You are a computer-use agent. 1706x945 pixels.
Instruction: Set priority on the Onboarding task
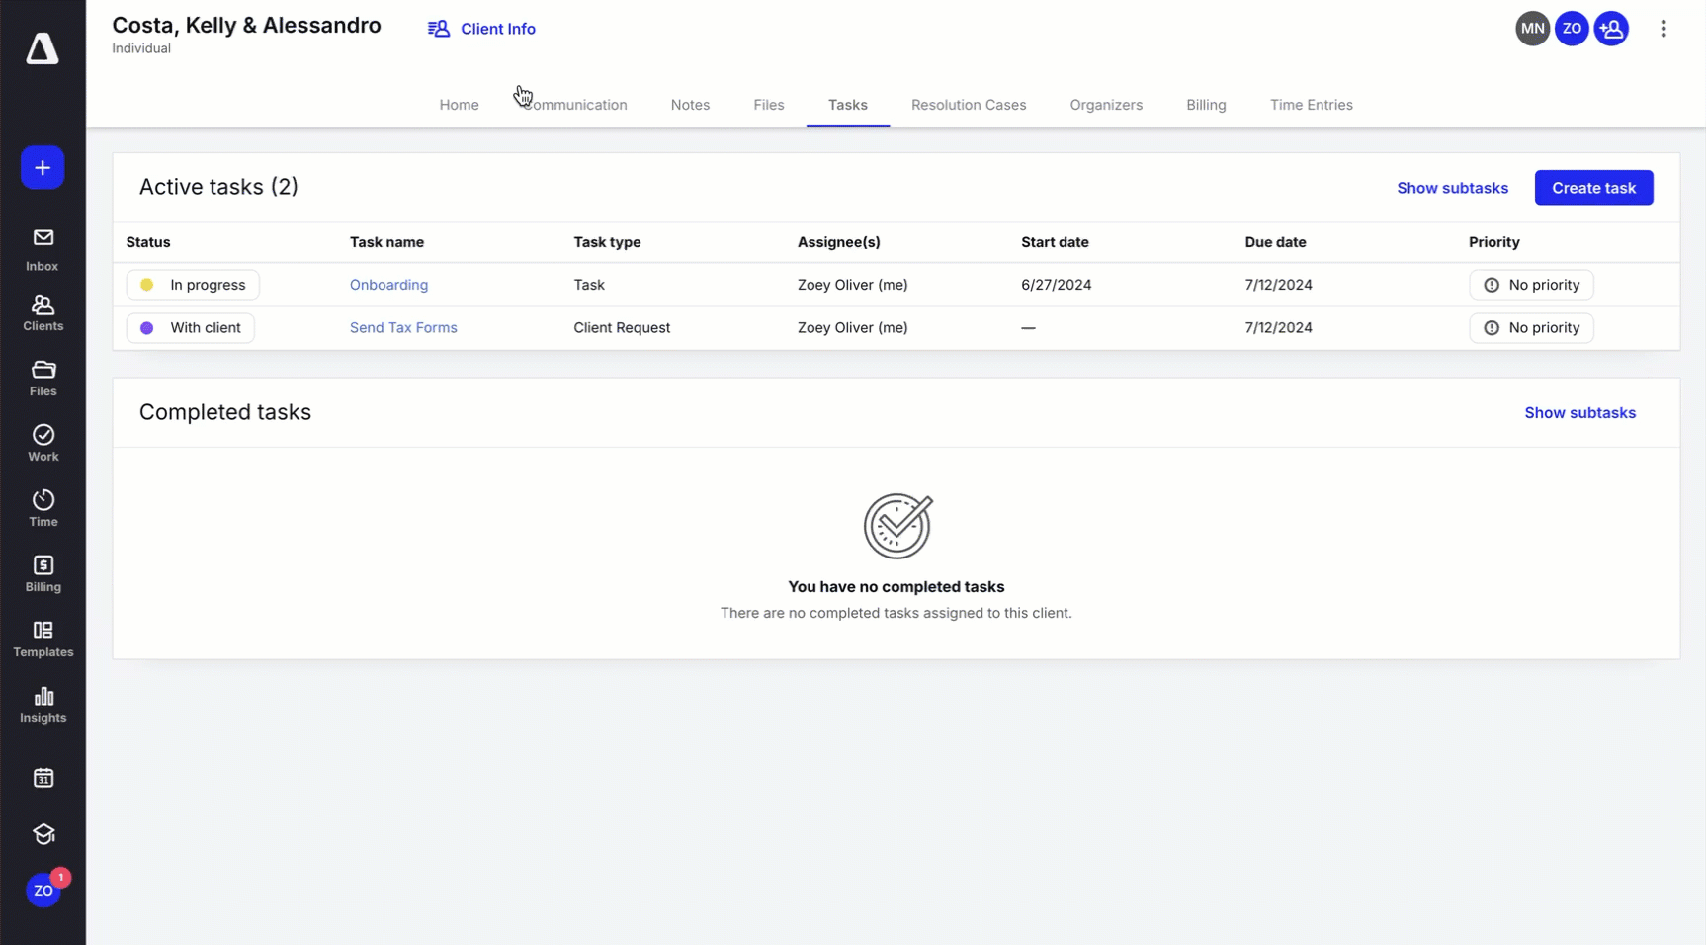pos(1531,284)
